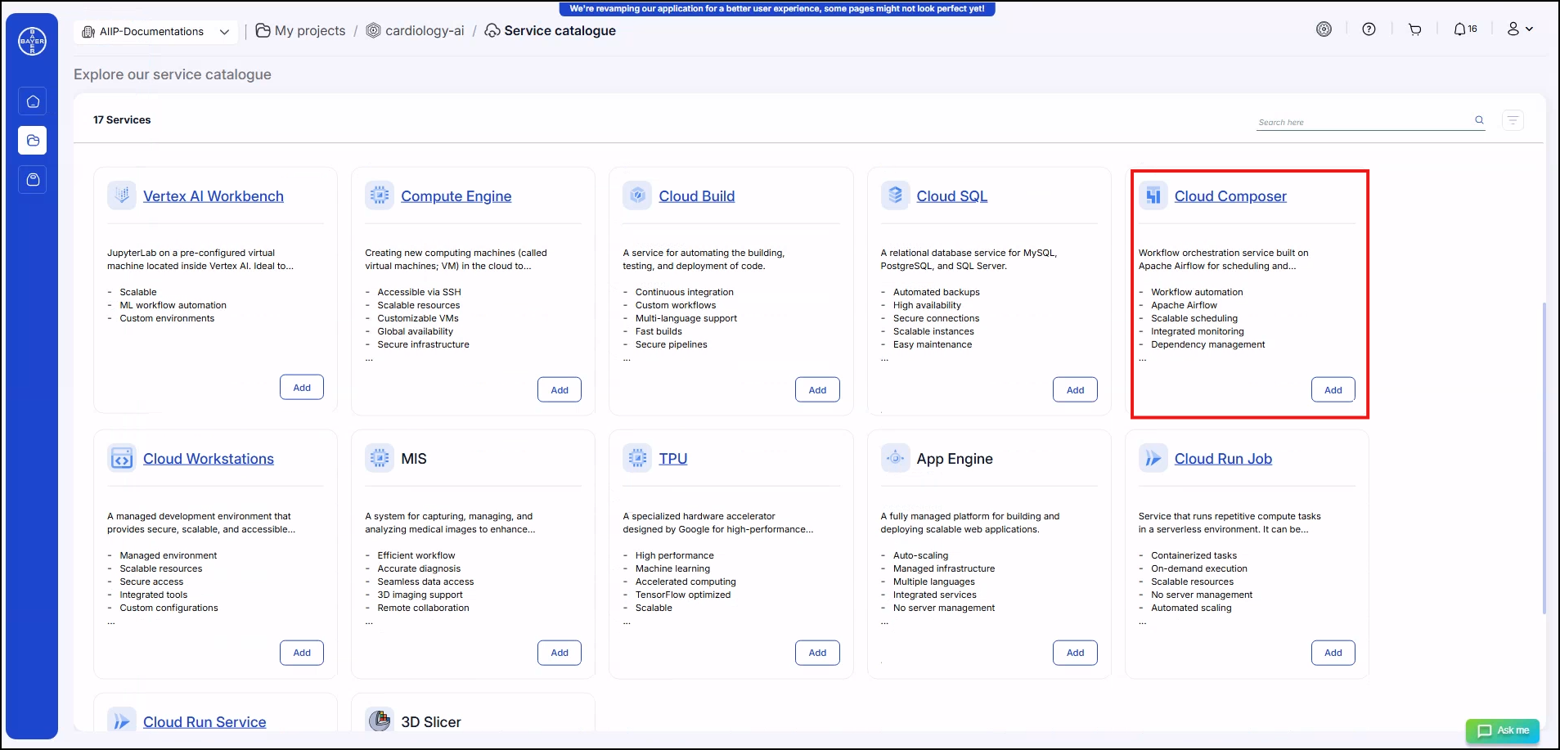Click the 17 Services count label
Image resolution: width=1560 pixels, height=750 pixels.
(x=122, y=119)
